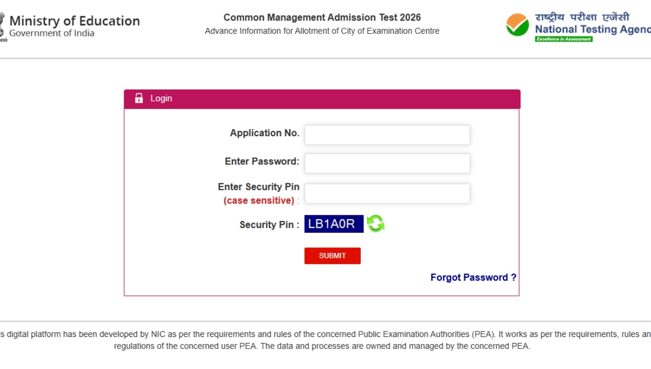Click the Hindi NTA agency name text
This screenshot has width=651, height=369.
click(x=582, y=16)
